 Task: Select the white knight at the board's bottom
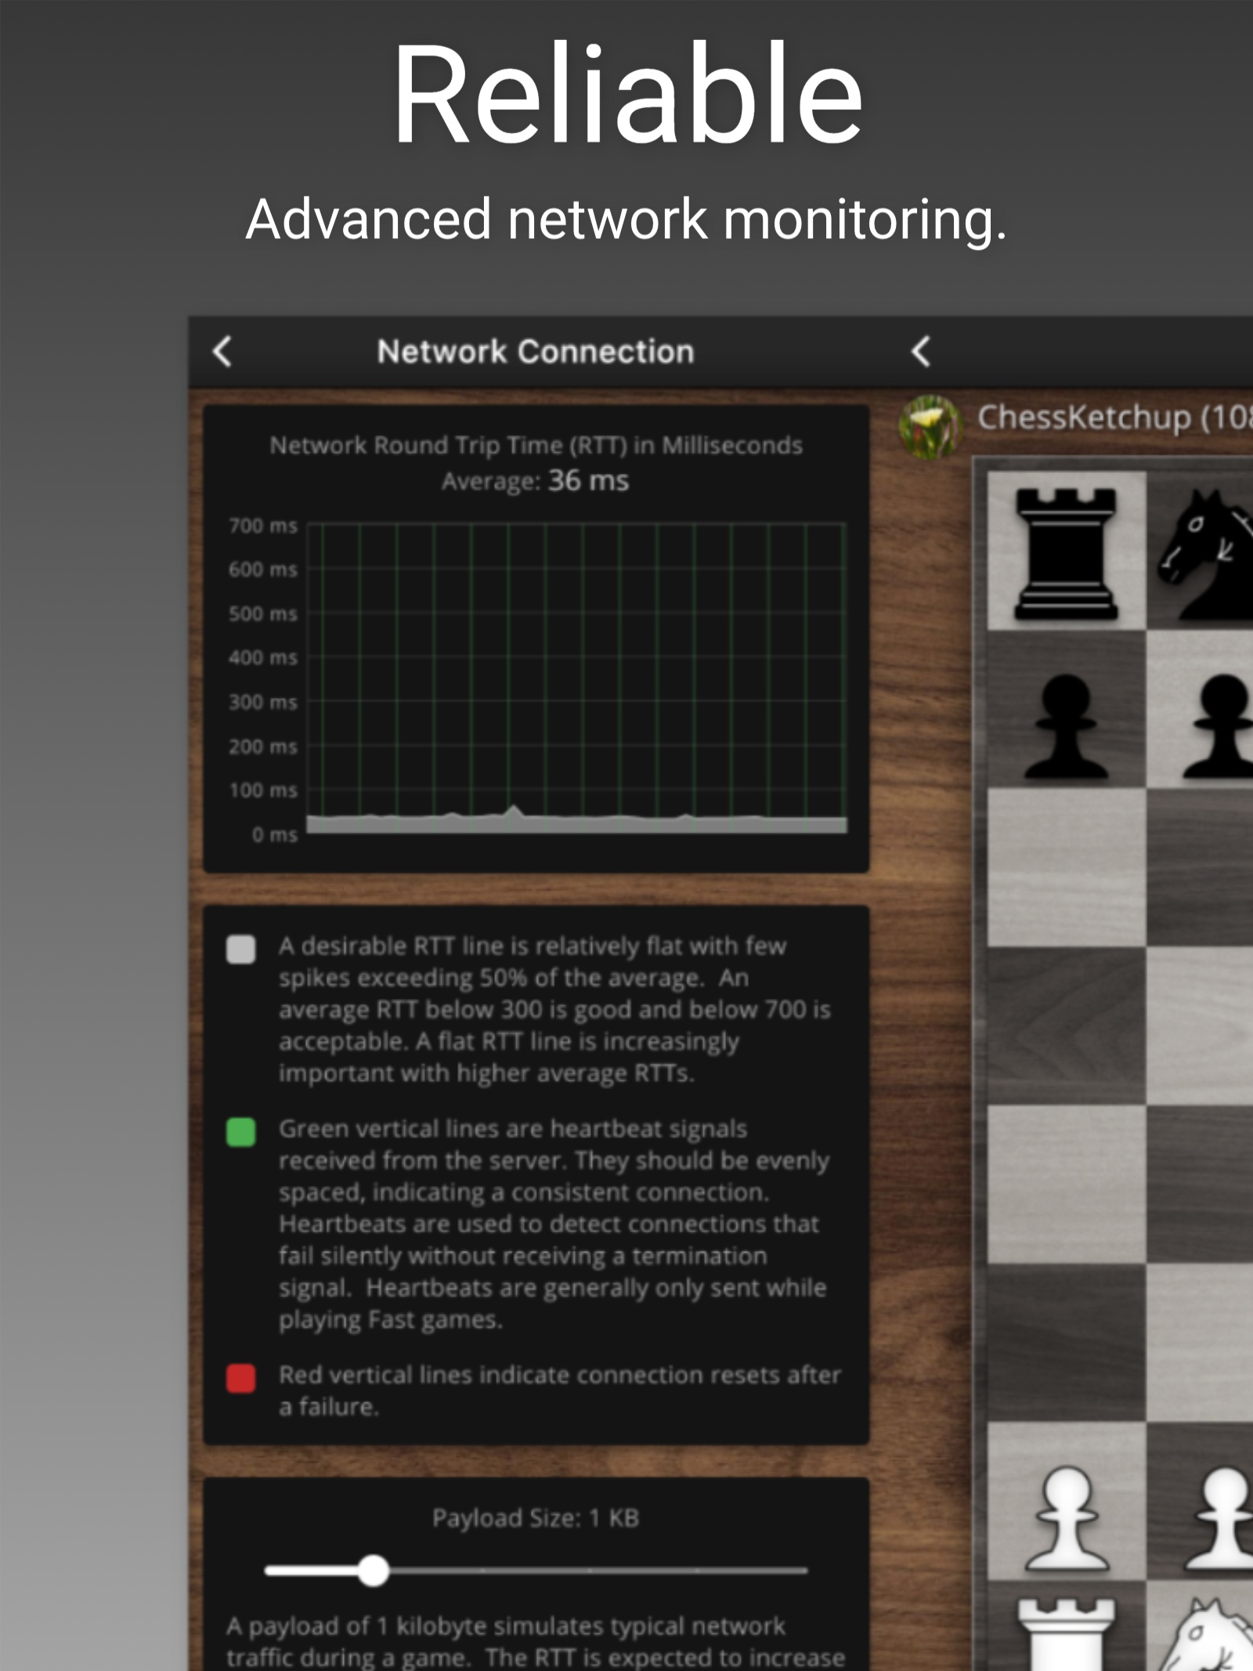1206,1635
